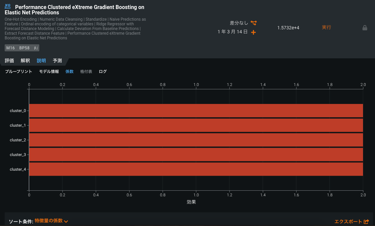Screen dimensions: 375x226
Task: Switch to the 評価 tab
Action: 9,61
